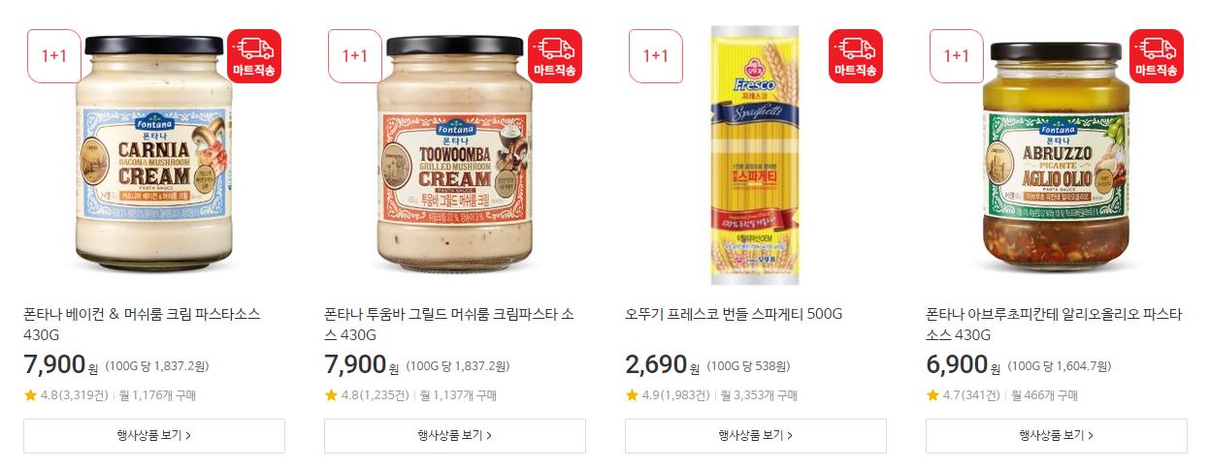Viewport: 1210px width, 469px height.
Task: Open 행사상품 보기 for Ottogi Fresco spaghetti
Action: coord(756,436)
